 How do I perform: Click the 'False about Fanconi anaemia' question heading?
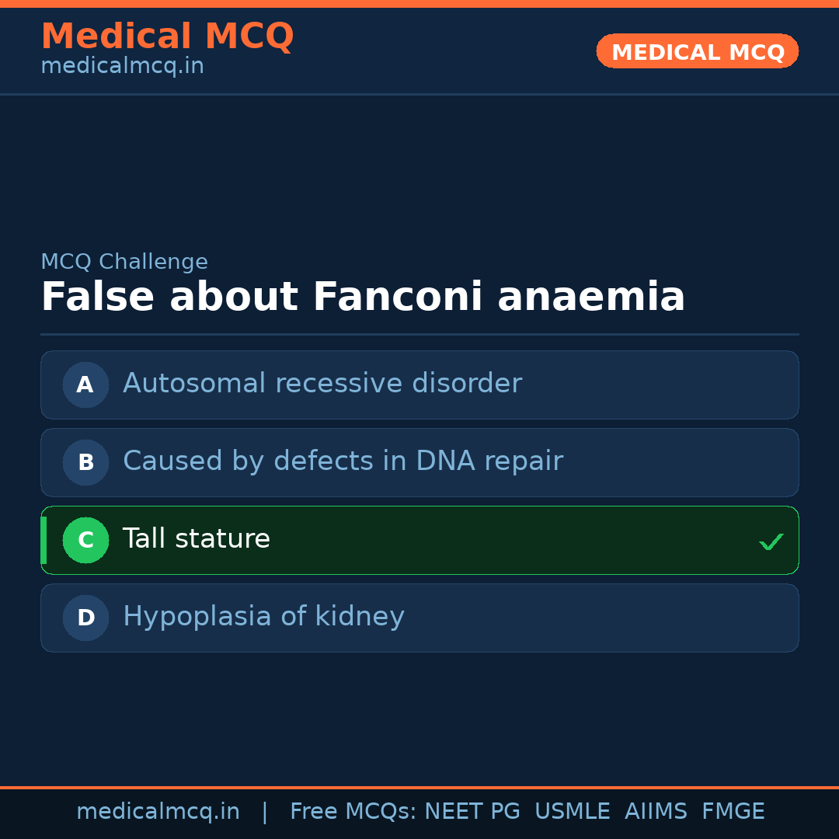(363, 298)
